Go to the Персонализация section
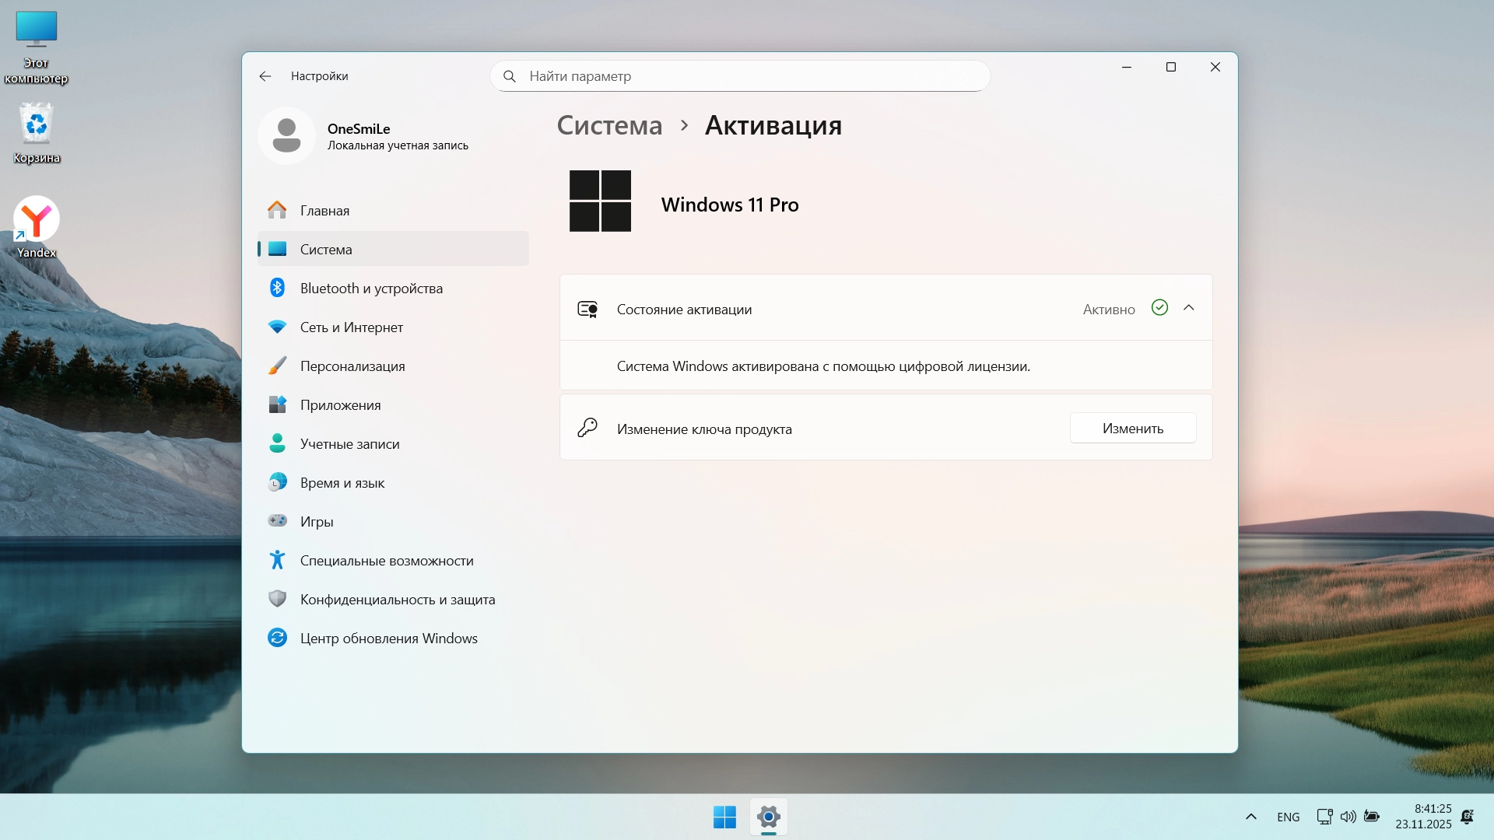Viewport: 1494px width, 840px height. coord(352,366)
